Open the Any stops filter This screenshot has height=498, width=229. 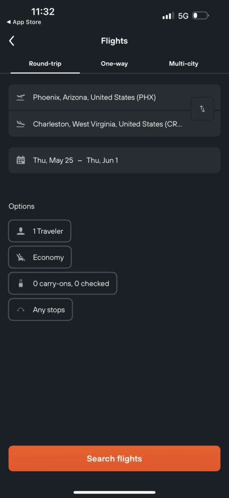click(41, 310)
